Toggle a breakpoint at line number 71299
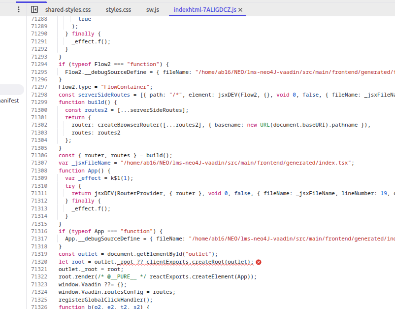This screenshot has height=309, width=395. 39,102
